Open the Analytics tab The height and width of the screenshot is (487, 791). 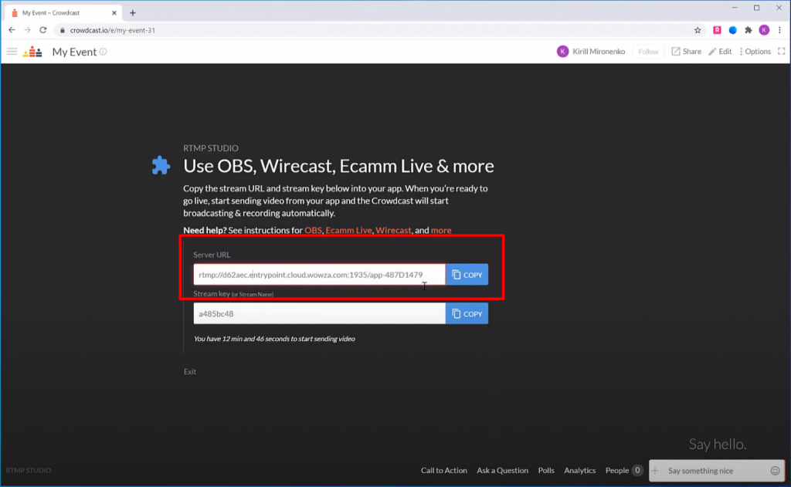(x=579, y=470)
